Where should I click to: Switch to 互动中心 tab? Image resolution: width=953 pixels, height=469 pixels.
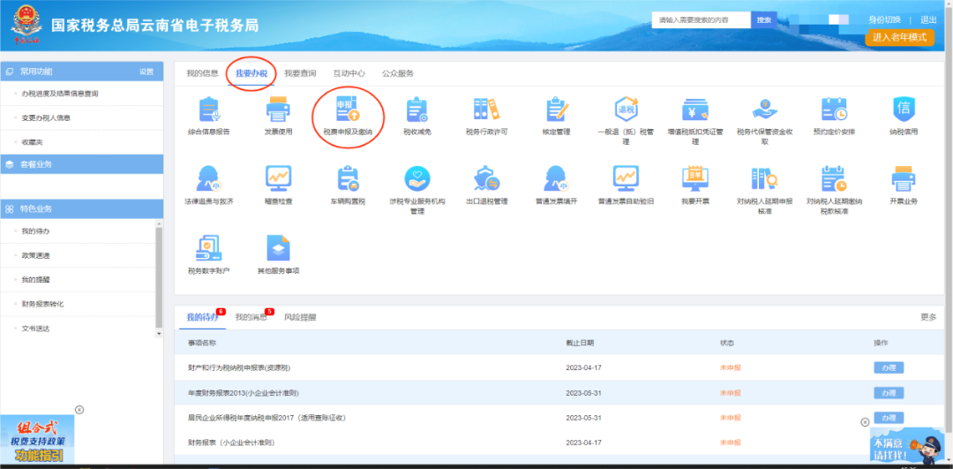pos(349,73)
